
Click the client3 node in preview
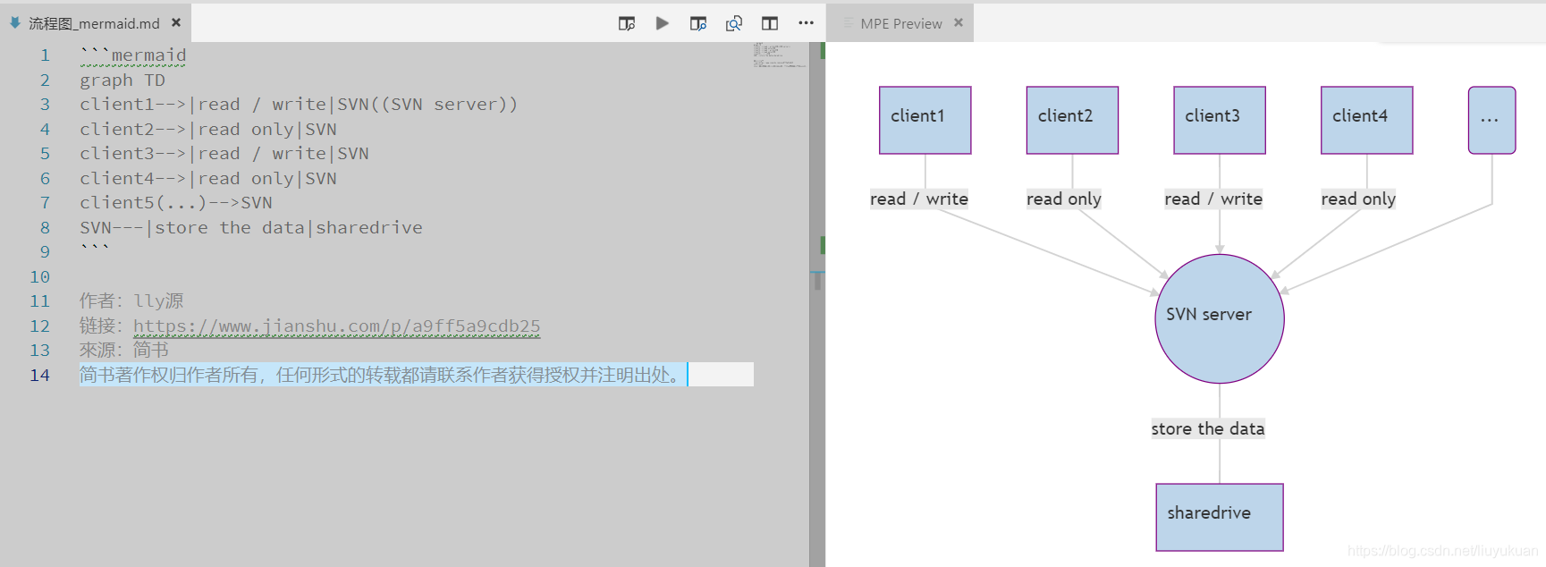pyautogui.click(x=1220, y=120)
